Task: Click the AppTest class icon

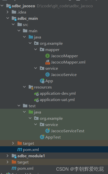Action: (42, 137)
